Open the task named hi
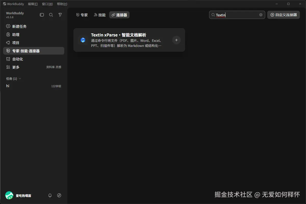Image resolution: width=306 pixels, height=204 pixels. pos(34,86)
